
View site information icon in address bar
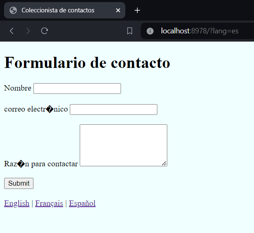coord(150,31)
